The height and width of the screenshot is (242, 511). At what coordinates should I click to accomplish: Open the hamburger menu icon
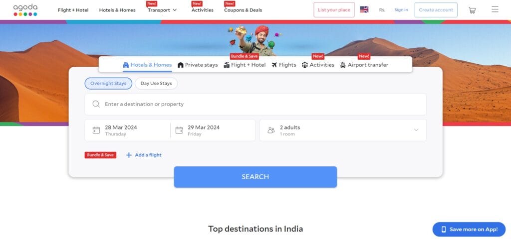495,9
